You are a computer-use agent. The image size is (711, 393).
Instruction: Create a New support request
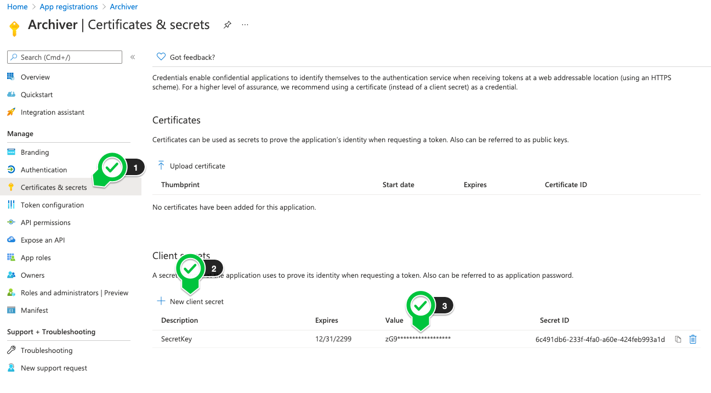[x=54, y=368]
